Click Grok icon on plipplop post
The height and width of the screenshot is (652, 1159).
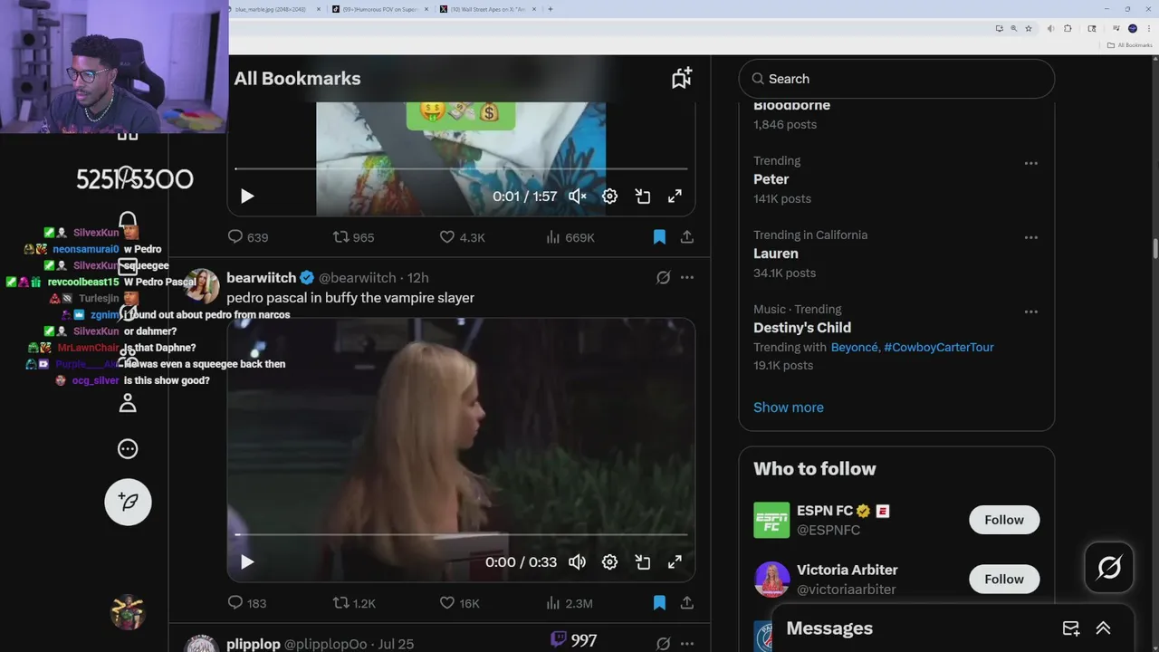(x=663, y=644)
